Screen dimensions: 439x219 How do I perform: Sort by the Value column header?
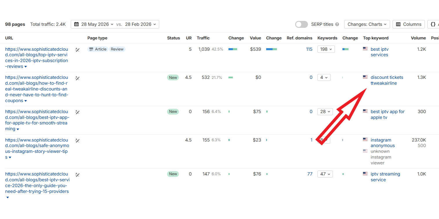[255, 38]
